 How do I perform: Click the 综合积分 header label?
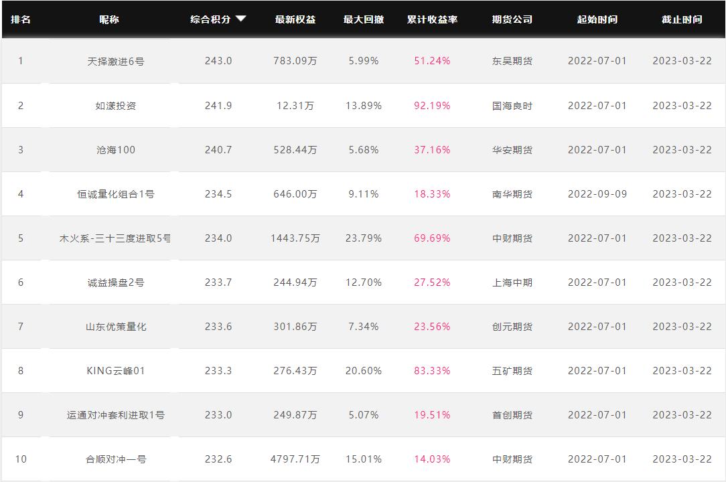click(210, 19)
